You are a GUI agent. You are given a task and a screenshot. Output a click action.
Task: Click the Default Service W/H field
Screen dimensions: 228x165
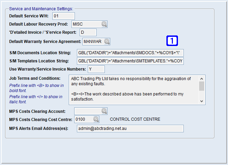64,16
